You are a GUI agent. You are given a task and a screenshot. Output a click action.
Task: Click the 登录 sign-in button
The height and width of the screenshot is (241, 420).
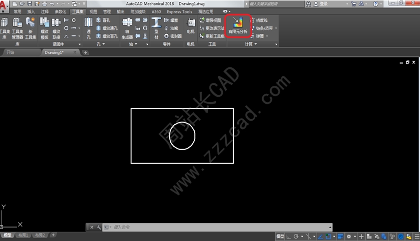click(324, 3)
